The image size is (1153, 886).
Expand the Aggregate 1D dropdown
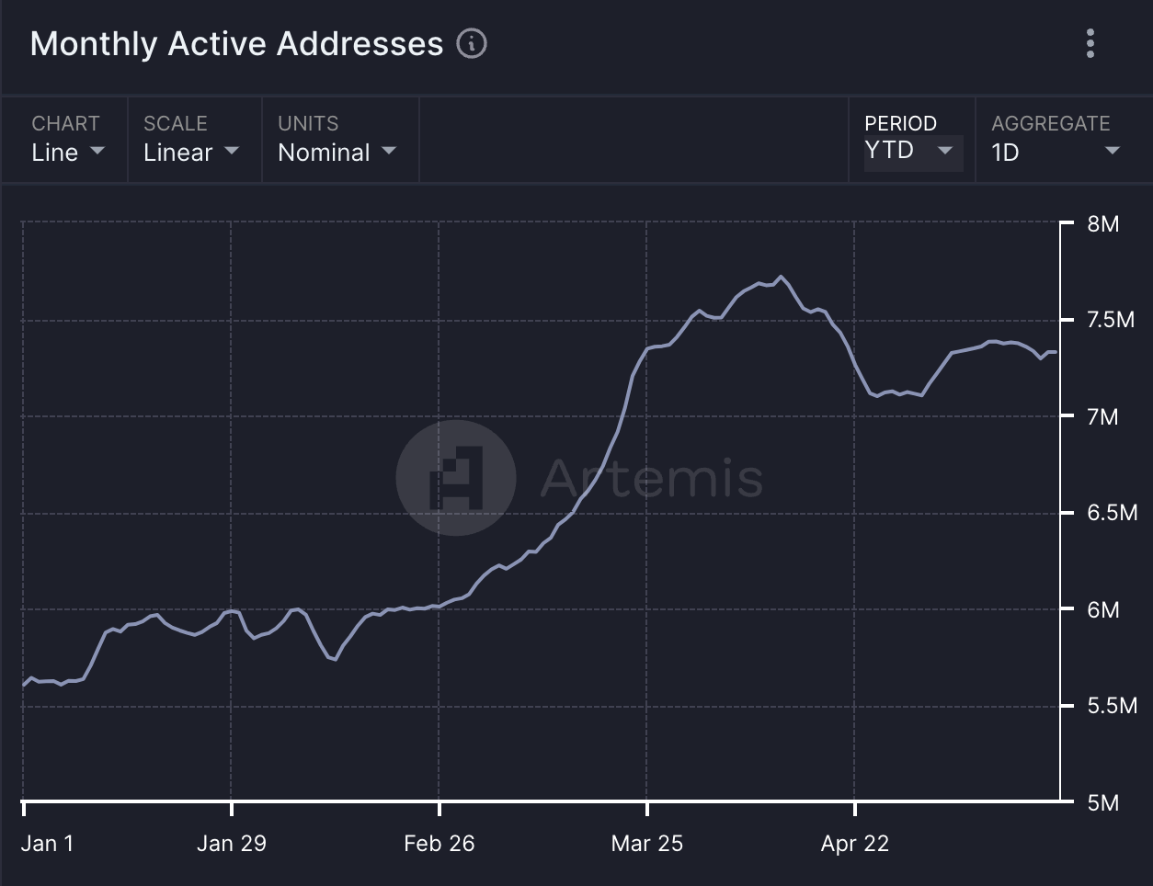(1056, 153)
